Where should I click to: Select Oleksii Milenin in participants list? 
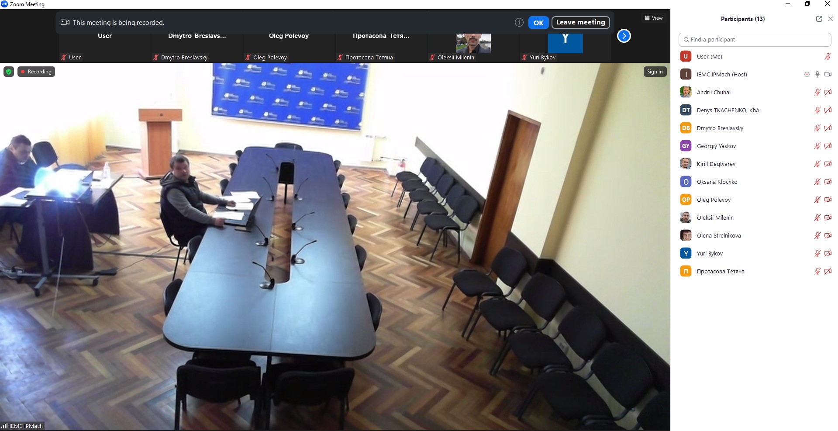tap(715, 217)
